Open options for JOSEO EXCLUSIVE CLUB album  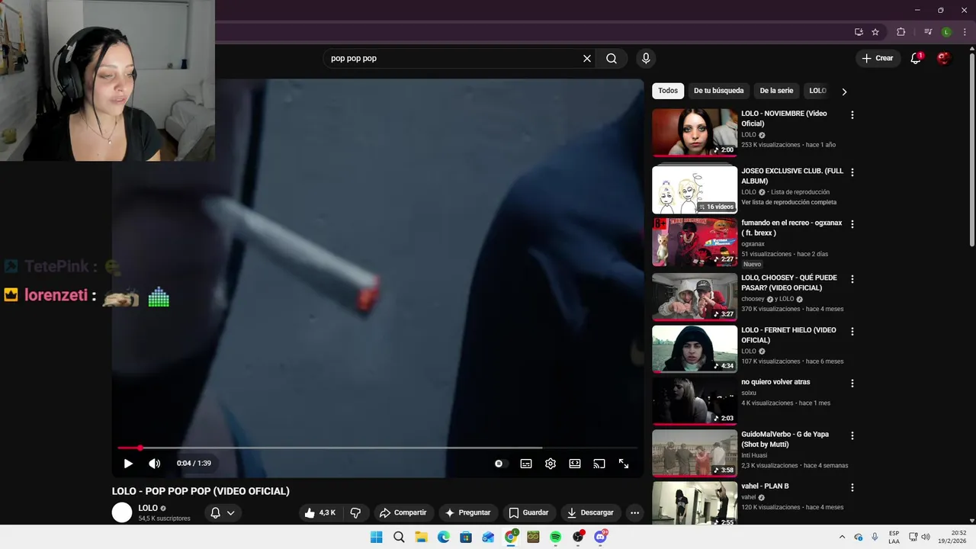852,172
